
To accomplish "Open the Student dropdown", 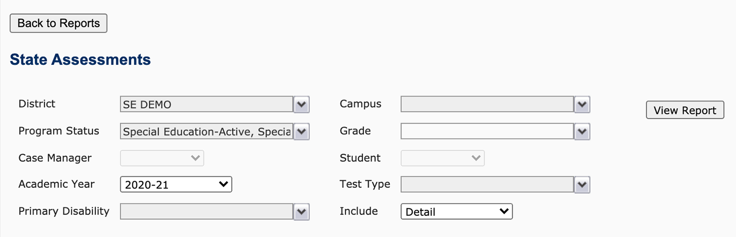I will click(443, 158).
